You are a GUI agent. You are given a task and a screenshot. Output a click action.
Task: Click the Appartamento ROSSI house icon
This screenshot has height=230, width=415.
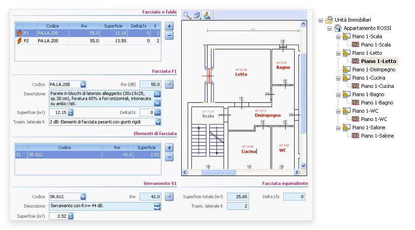pyautogui.click(x=338, y=28)
